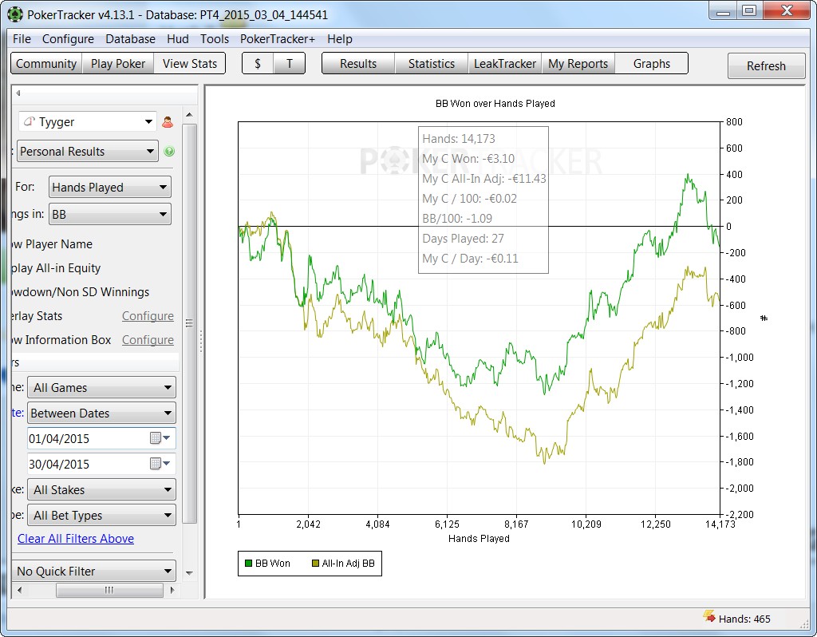Click the sidebar horizontal scrollbar thumb
The width and height of the screenshot is (817, 637).
pos(109,590)
